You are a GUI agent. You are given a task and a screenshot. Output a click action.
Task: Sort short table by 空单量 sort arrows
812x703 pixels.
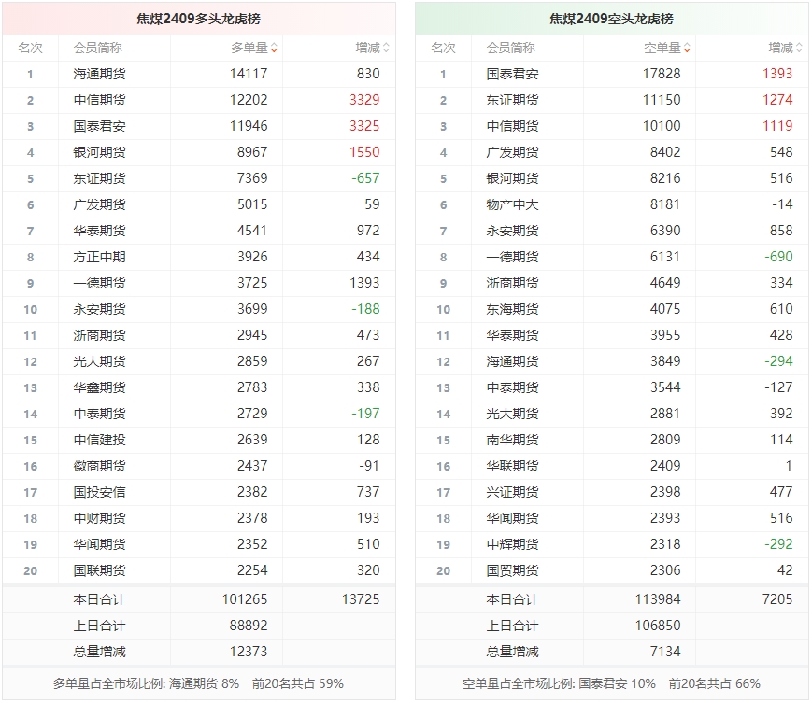pos(687,49)
